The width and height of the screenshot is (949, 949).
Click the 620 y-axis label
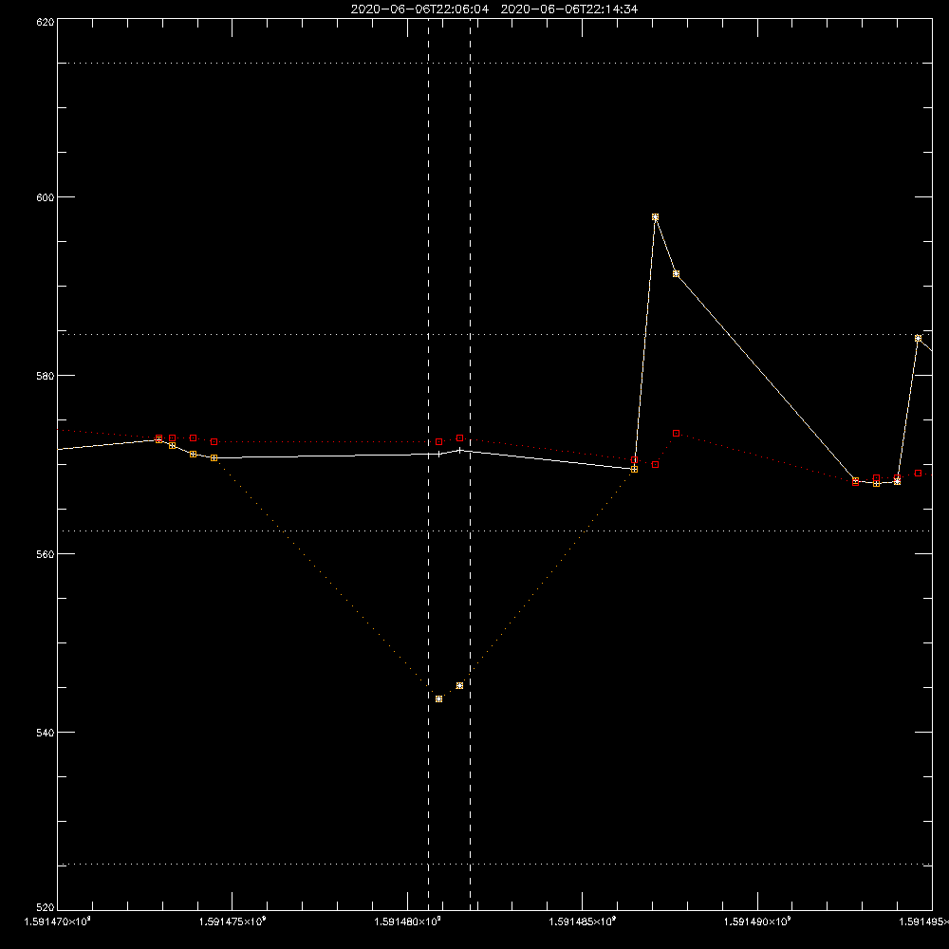tap(46, 22)
